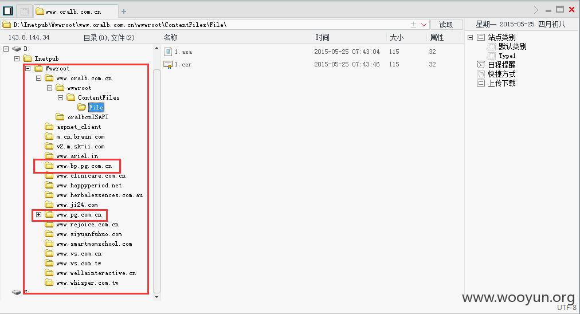
Task: Select the www.siyuanfuhuo.com folder
Action: click(89, 234)
